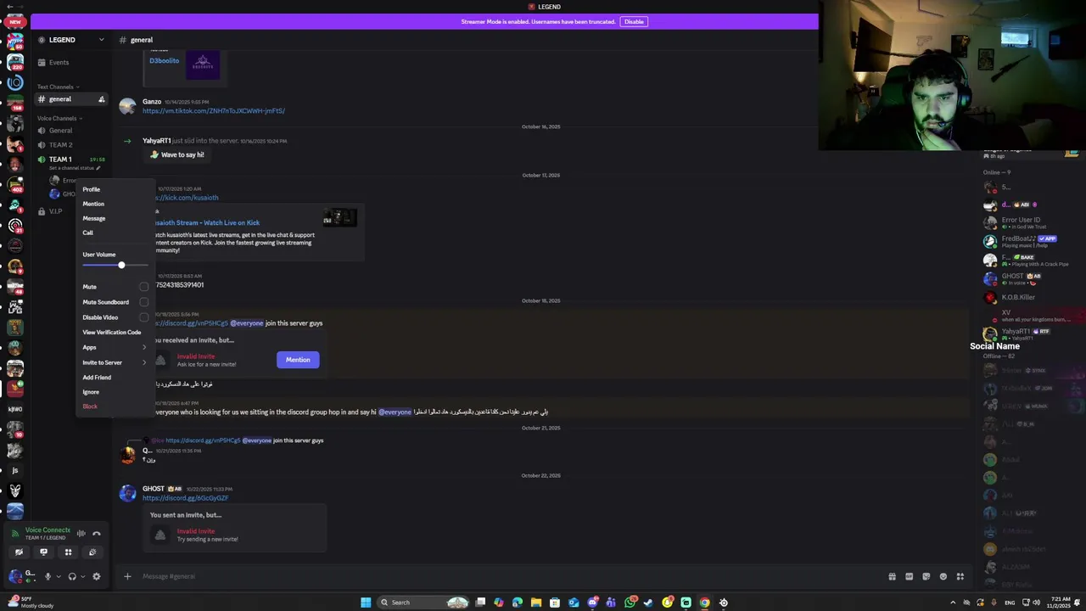Turn on camera in voice panel
This screenshot has width=1086, height=611.
[19, 552]
